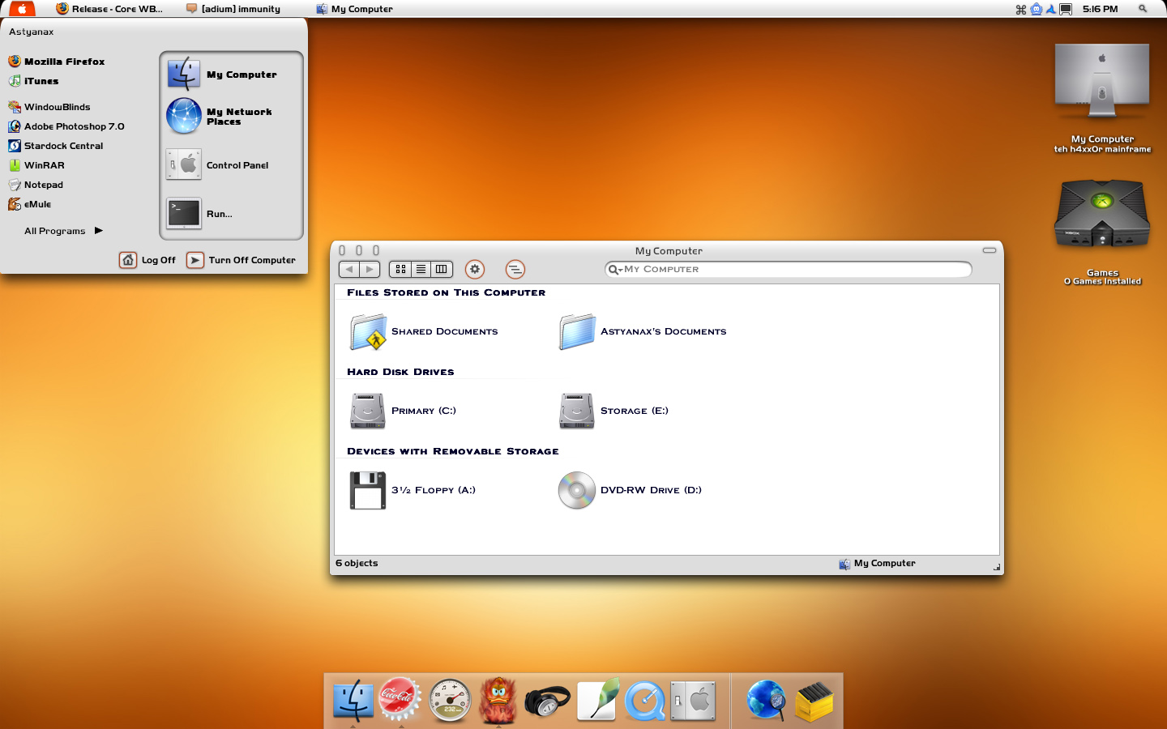Click search magnifier dropdown in My Computer
This screenshot has height=729, width=1167.
615,270
